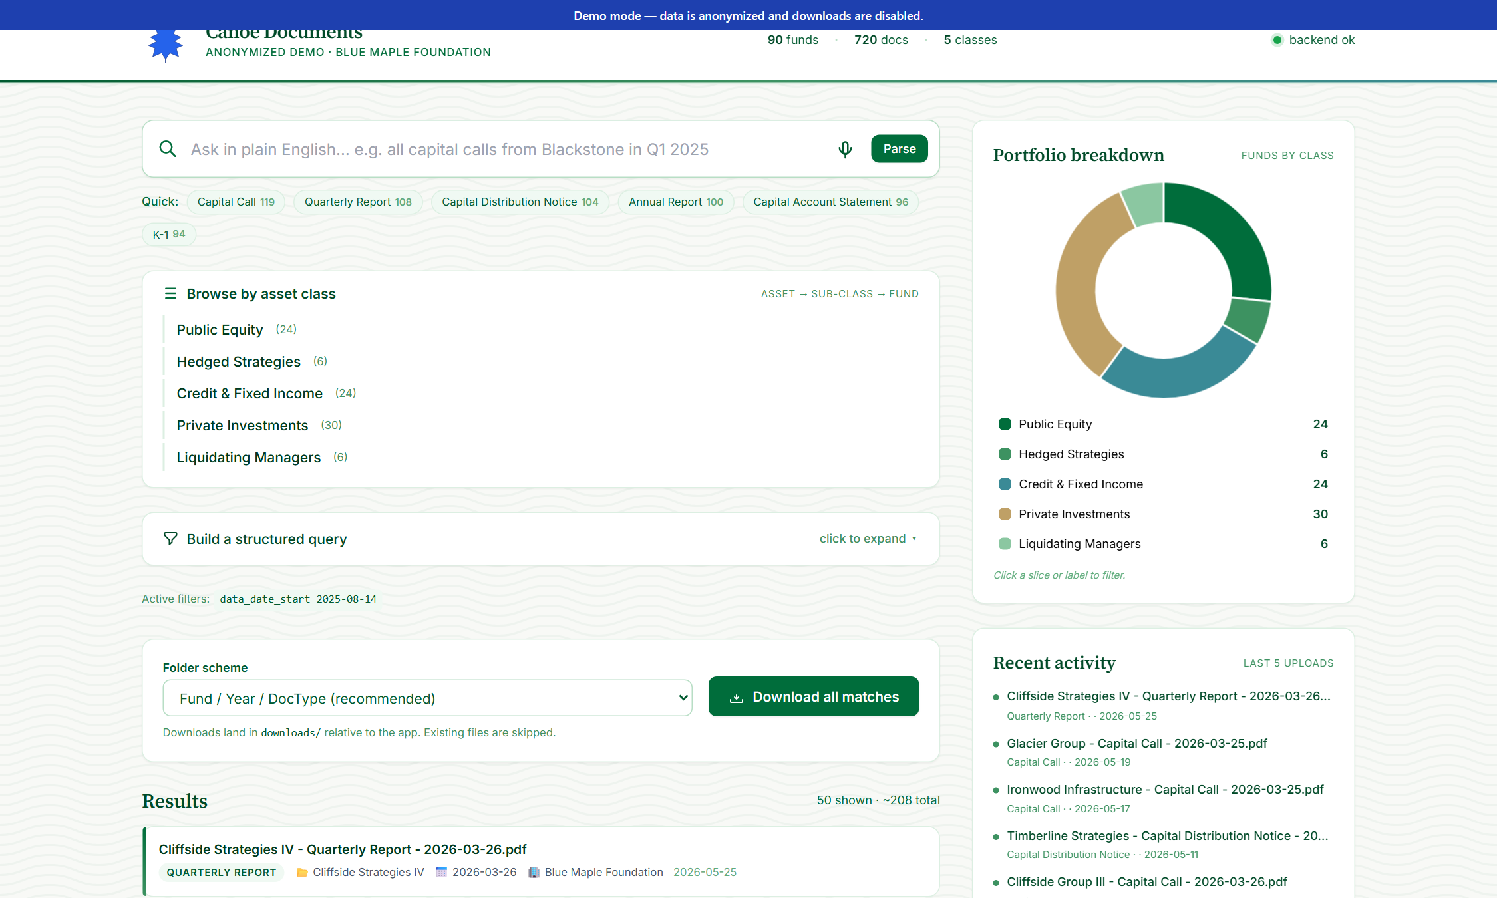Screen dimensions: 1497x898
Task: Activate the microphone voice input
Action: (x=845, y=149)
